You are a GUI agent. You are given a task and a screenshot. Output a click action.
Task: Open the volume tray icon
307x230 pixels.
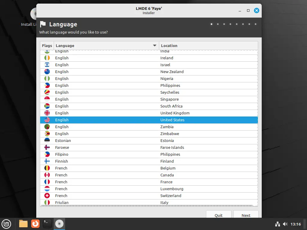(285, 224)
